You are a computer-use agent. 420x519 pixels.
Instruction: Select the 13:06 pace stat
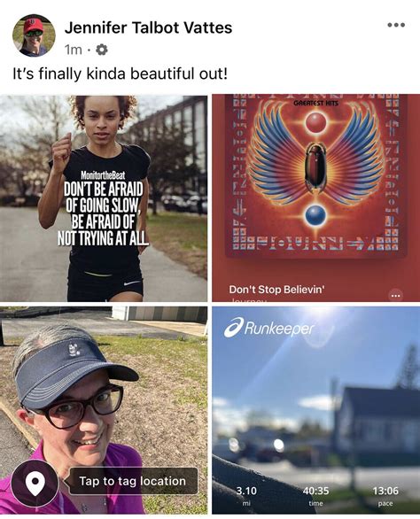(385, 495)
